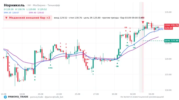The width and height of the screenshot is (179, 100).
Task: Click the chart title 'Норникель'
Action: (14, 5)
